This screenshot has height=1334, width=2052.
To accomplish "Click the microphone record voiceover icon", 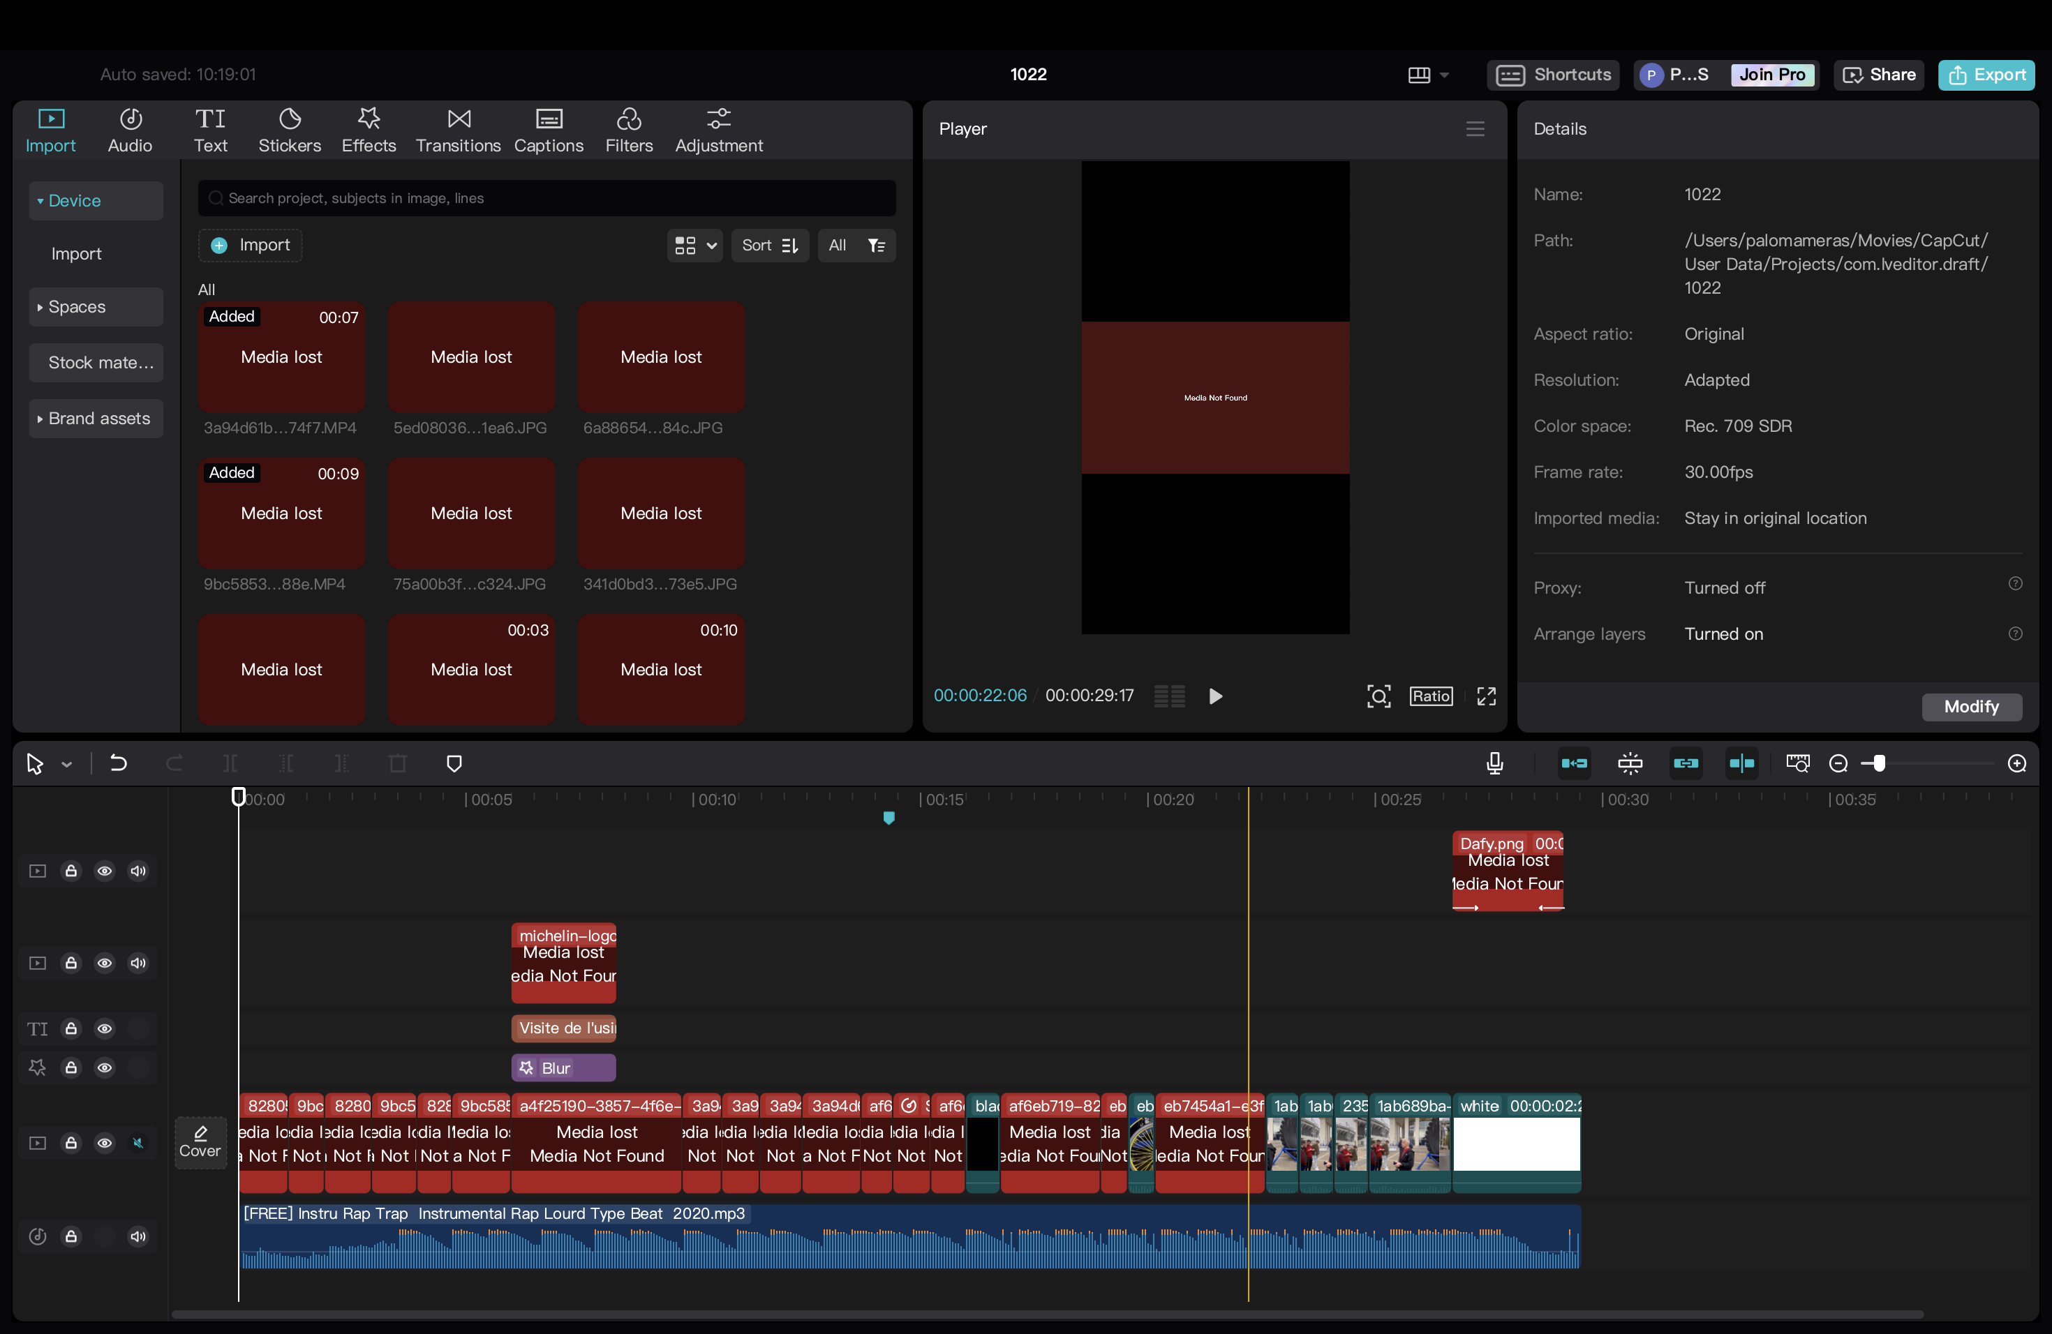I will pyautogui.click(x=1494, y=763).
